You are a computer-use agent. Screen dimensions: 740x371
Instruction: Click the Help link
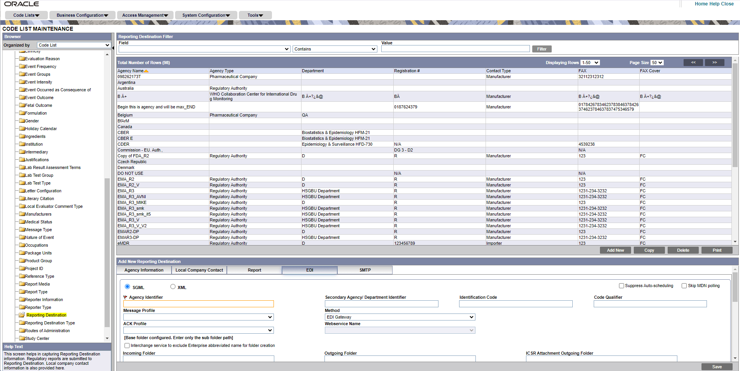coord(714,4)
